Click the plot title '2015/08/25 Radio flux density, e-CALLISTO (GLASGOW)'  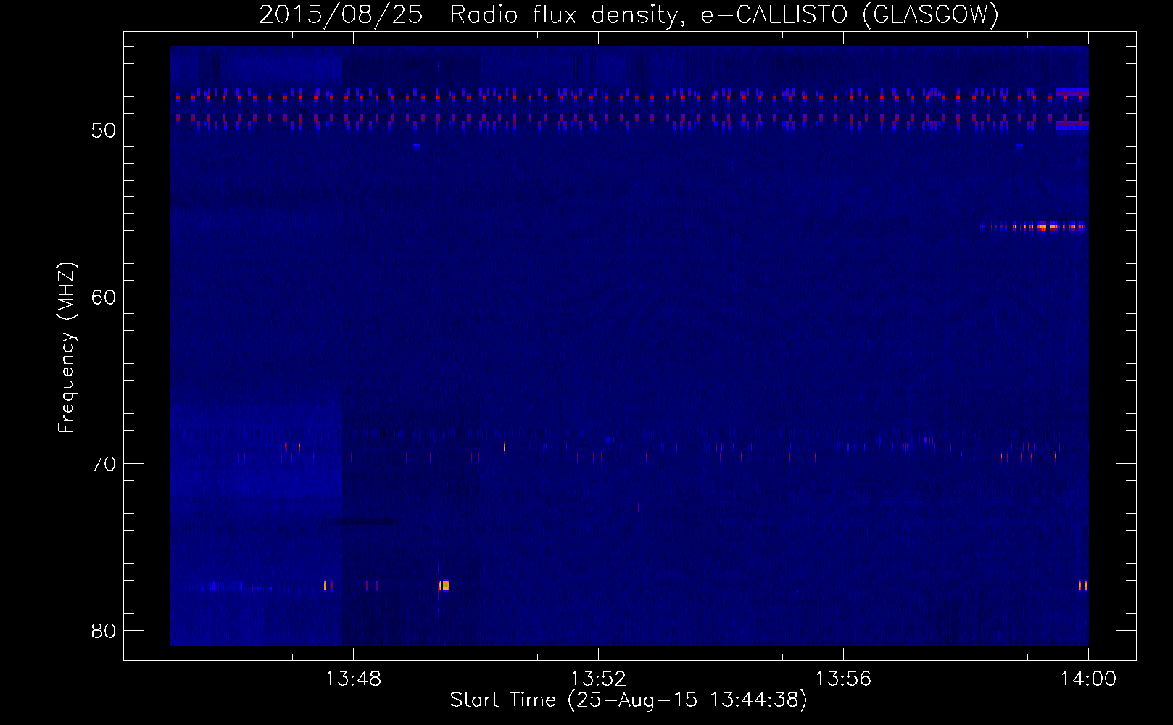coord(629,14)
